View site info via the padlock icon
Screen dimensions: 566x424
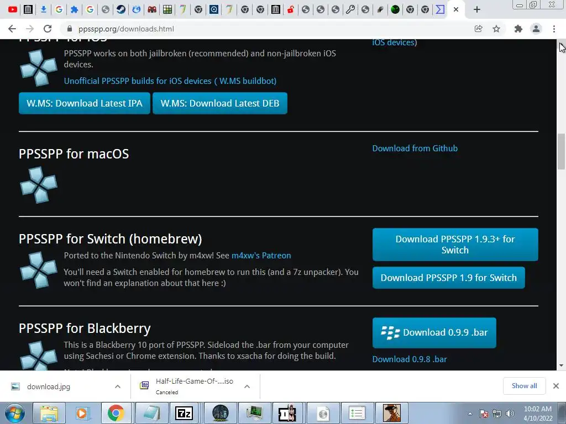click(70, 29)
